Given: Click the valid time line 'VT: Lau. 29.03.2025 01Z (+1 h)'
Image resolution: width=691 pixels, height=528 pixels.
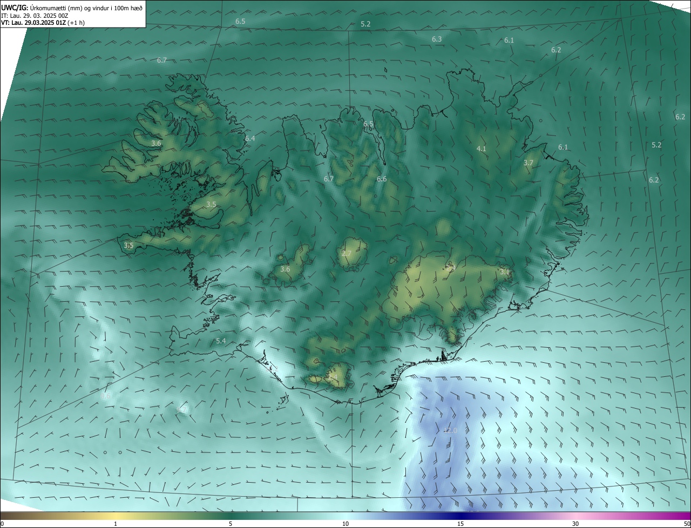Looking at the screenshot, I should 43,23.
